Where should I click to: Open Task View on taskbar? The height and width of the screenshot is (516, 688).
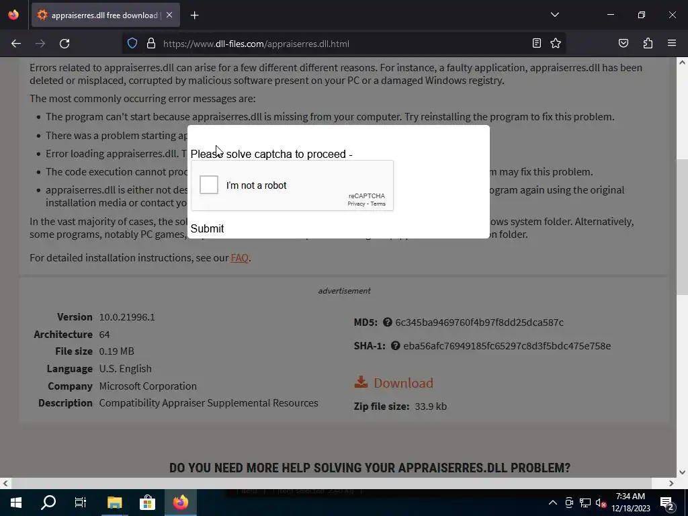[x=81, y=503]
